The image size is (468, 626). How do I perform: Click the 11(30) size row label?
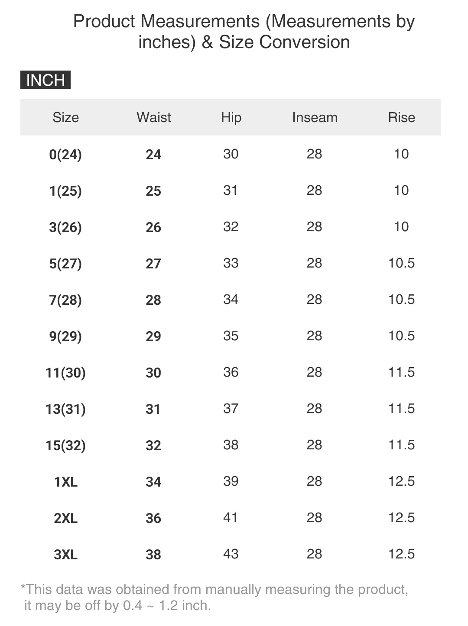(65, 373)
